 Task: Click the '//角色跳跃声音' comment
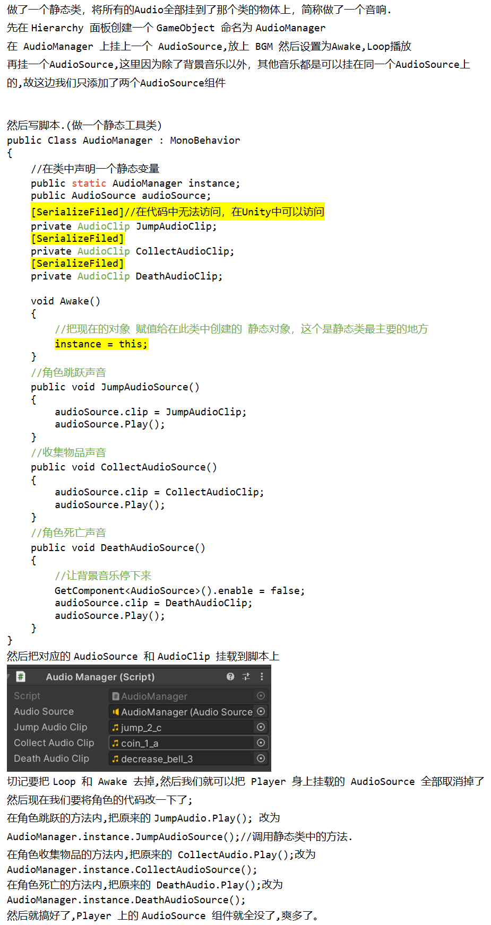pyautogui.click(x=68, y=373)
